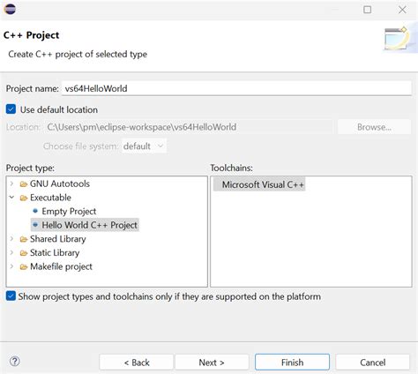Click the Shared Library folder icon
This screenshot has width=418, height=374.
coord(24,240)
